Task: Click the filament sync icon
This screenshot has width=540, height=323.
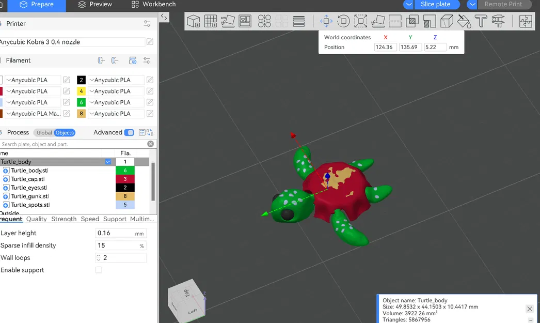Action: (x=133, y=60)
